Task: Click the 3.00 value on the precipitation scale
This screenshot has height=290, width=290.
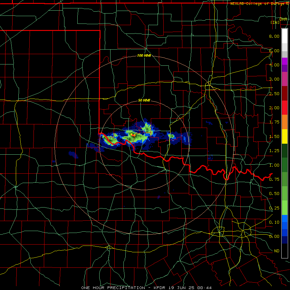Action: pyautogui.click(x=274, y=79)
